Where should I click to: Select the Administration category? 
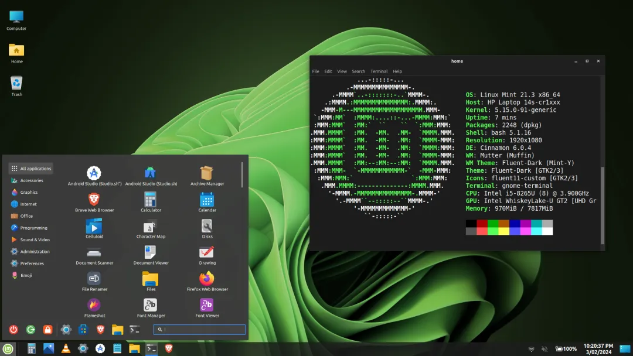(x=30, y=252)
